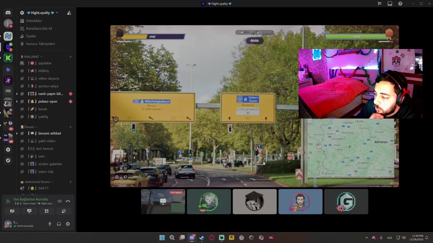Viewport: 433px width, 243px height.
Task: Create channel in Authorized Rooms category
Action: pyautogui.click(x=70, y=182)
